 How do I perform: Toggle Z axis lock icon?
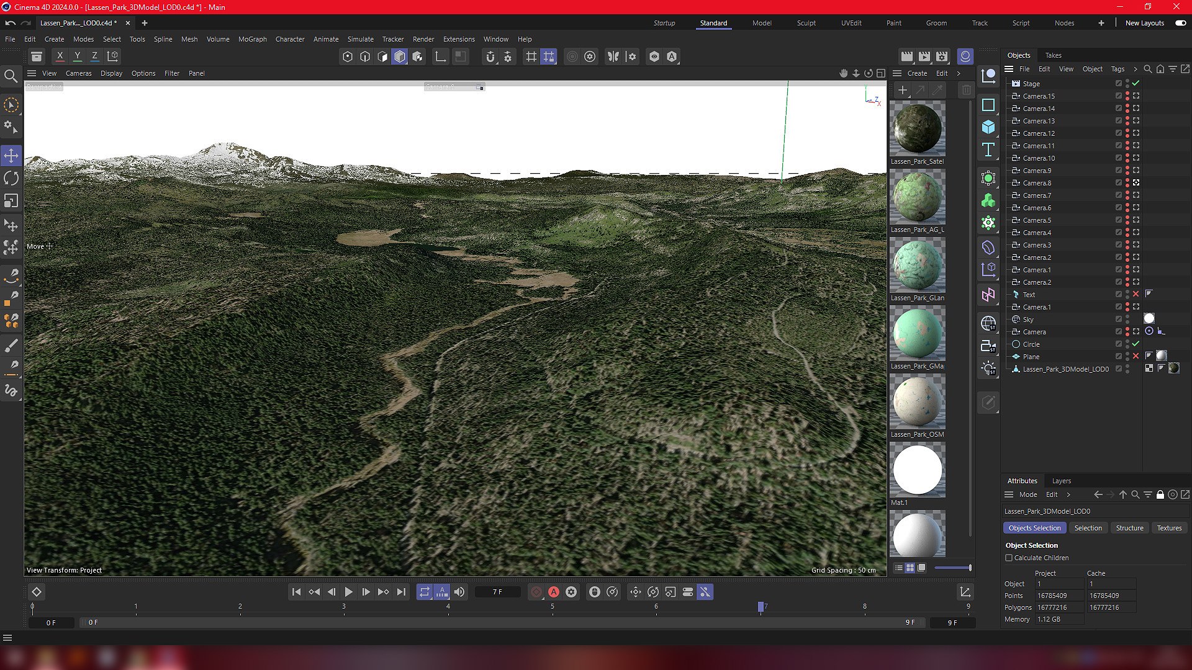(x=94, y=56)
